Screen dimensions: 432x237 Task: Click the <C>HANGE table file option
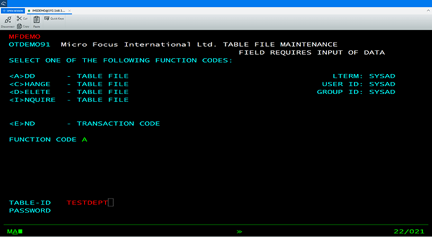click(x=69, y=84)
